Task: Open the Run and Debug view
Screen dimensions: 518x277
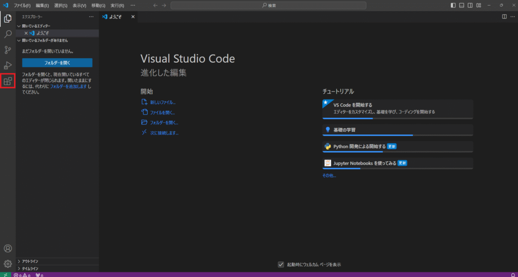Action: pos(8,65)
